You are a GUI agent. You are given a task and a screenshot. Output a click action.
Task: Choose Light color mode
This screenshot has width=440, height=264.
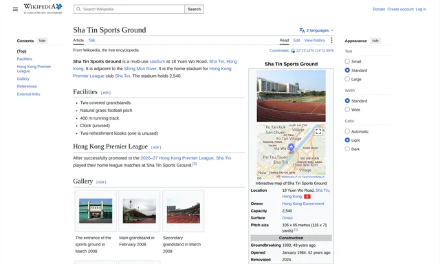(347, 140)
